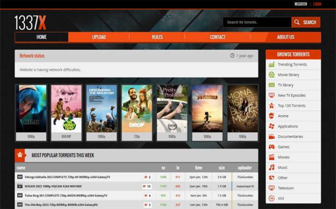Open Trending Torrents link
Viewport: 336px width, 209px height.
click(292, 64)
